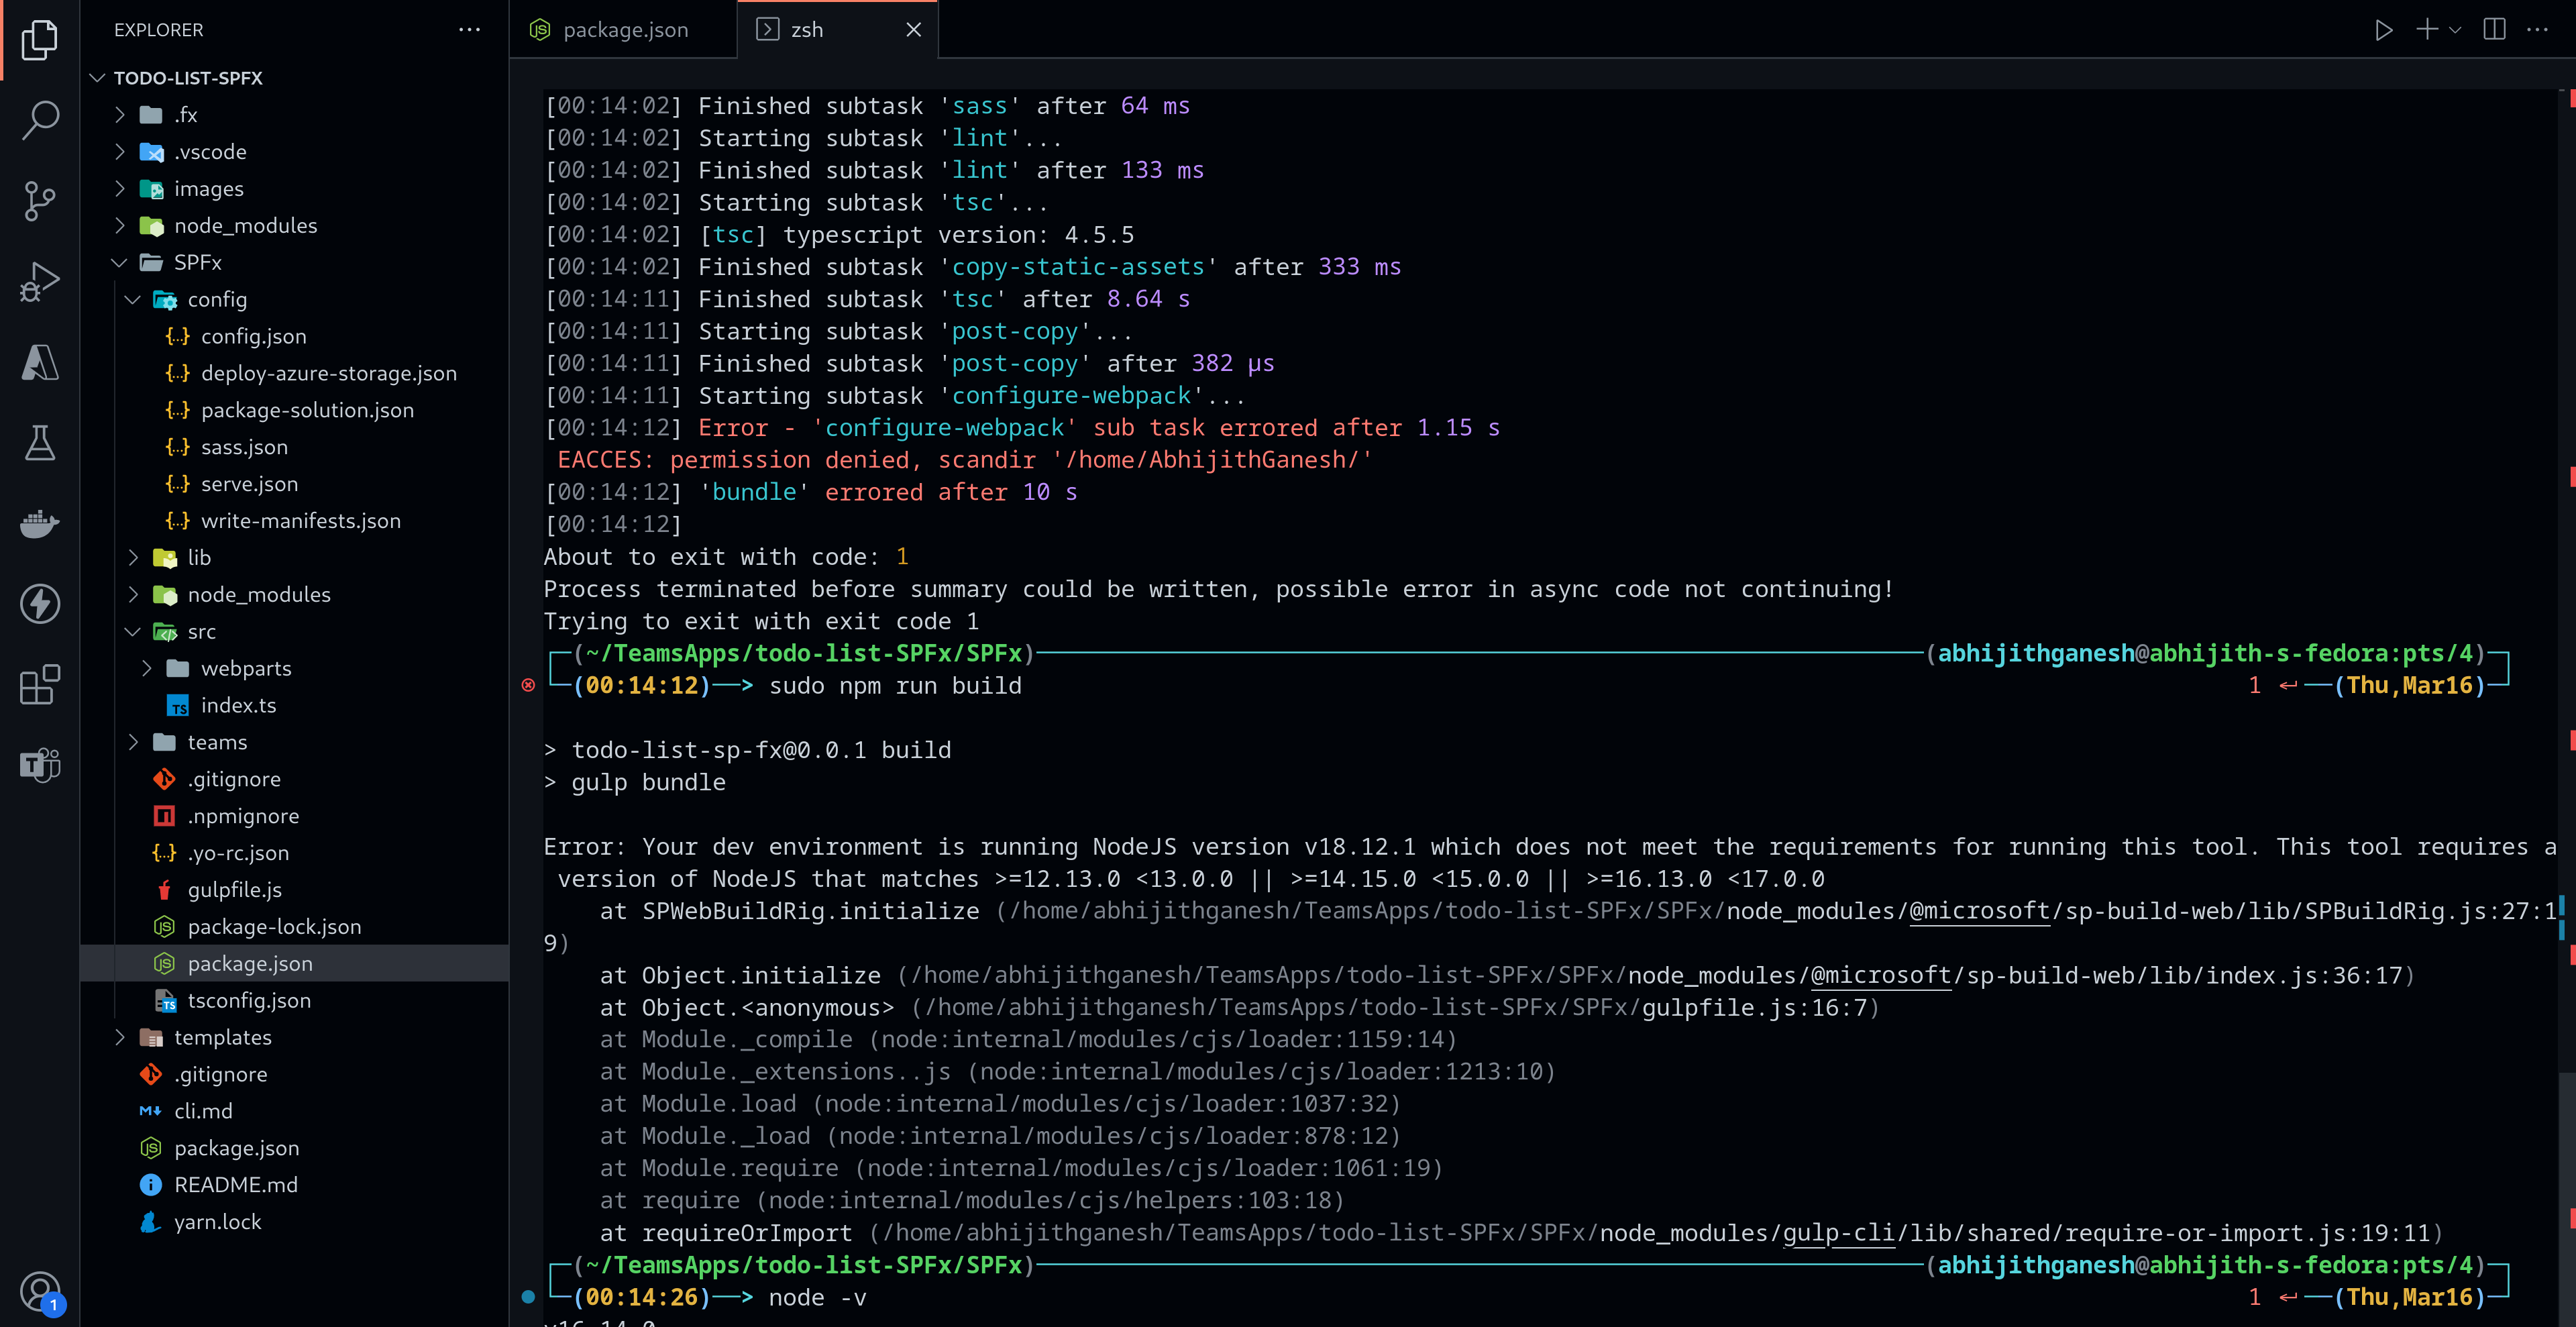Open the Testing flask view
Viewport: 2576px width, 1327px height.
[x=40, y=443]
